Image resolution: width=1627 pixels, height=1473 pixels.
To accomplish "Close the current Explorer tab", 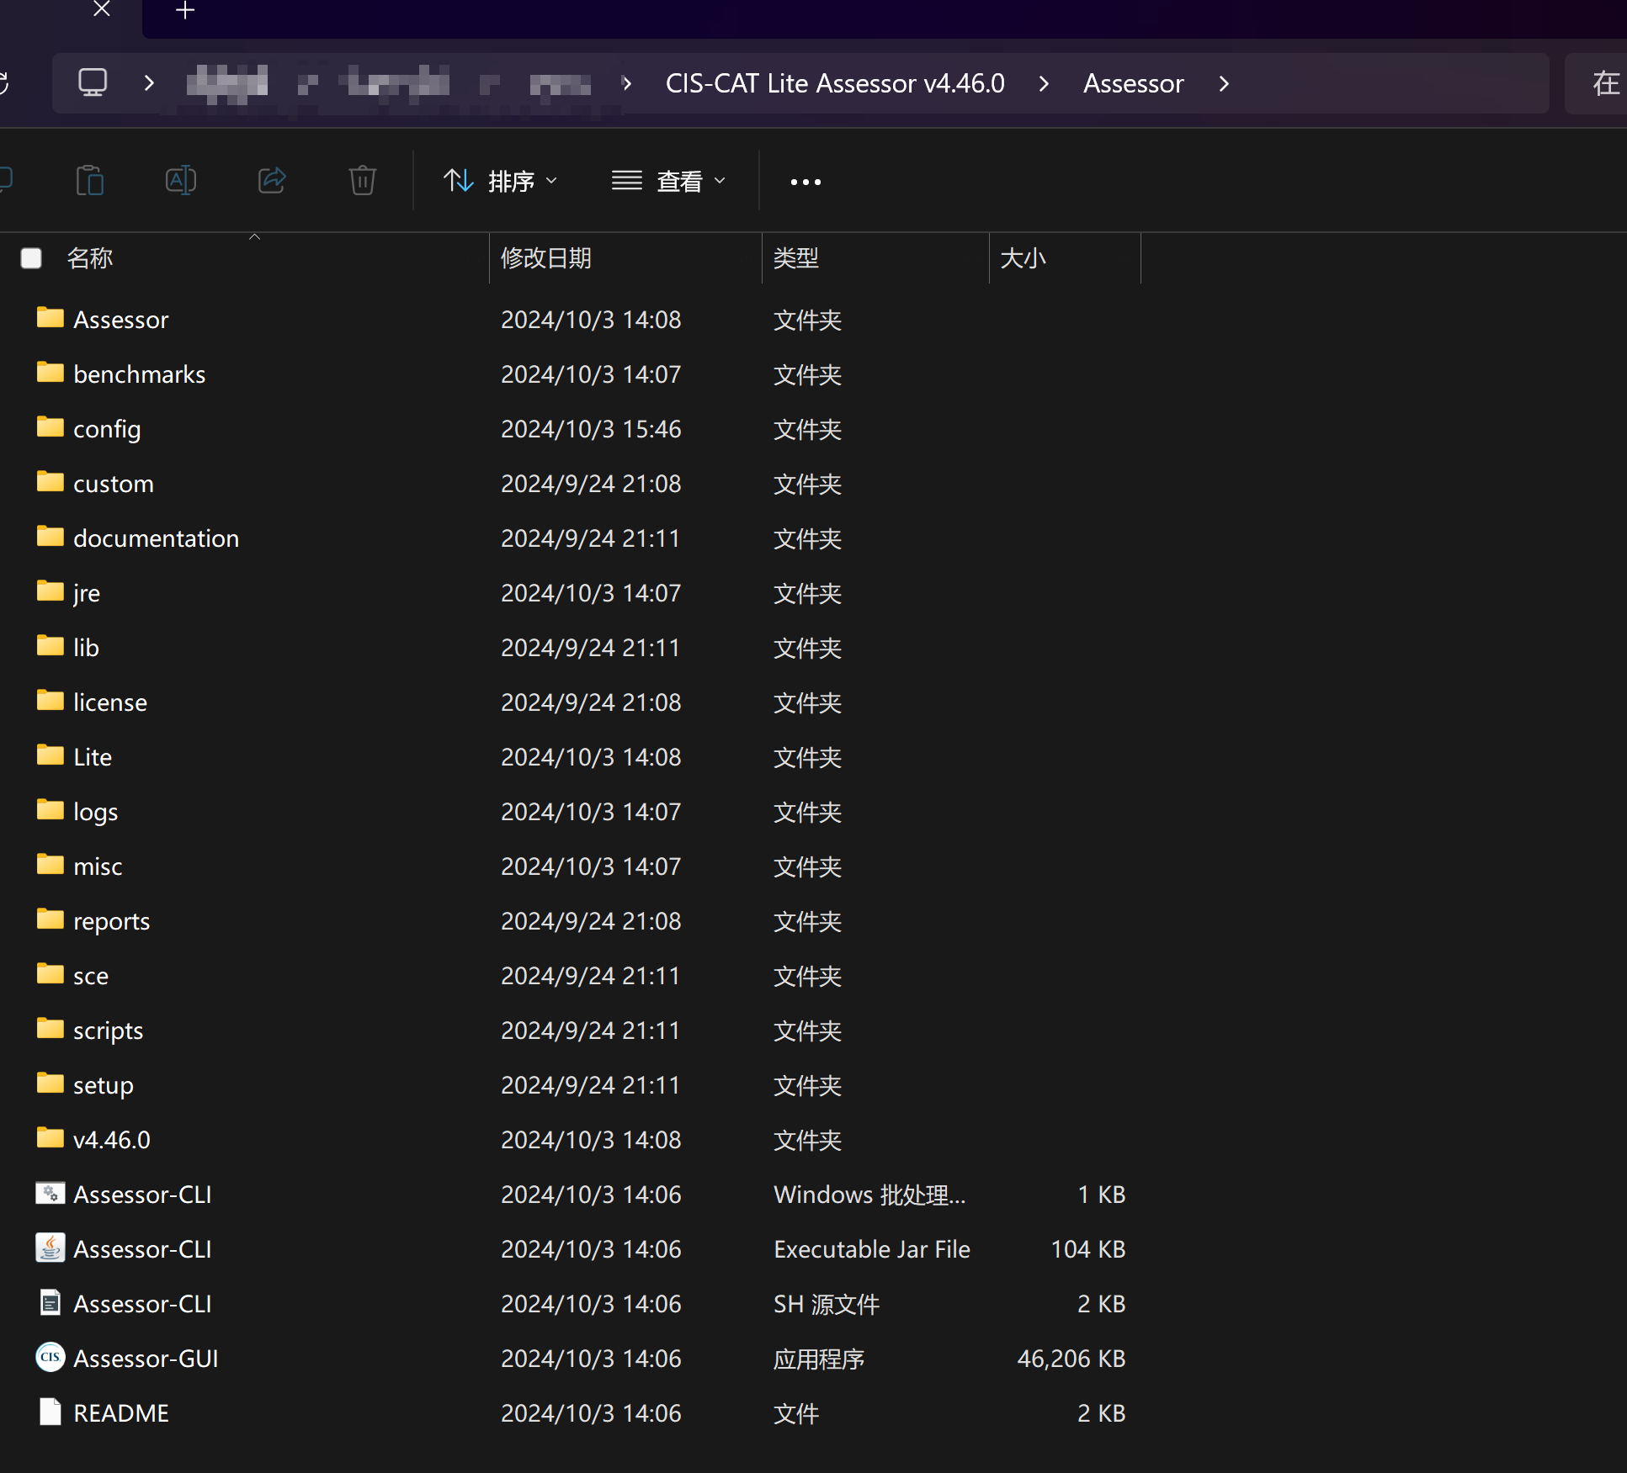I will [x=102, y=10].
